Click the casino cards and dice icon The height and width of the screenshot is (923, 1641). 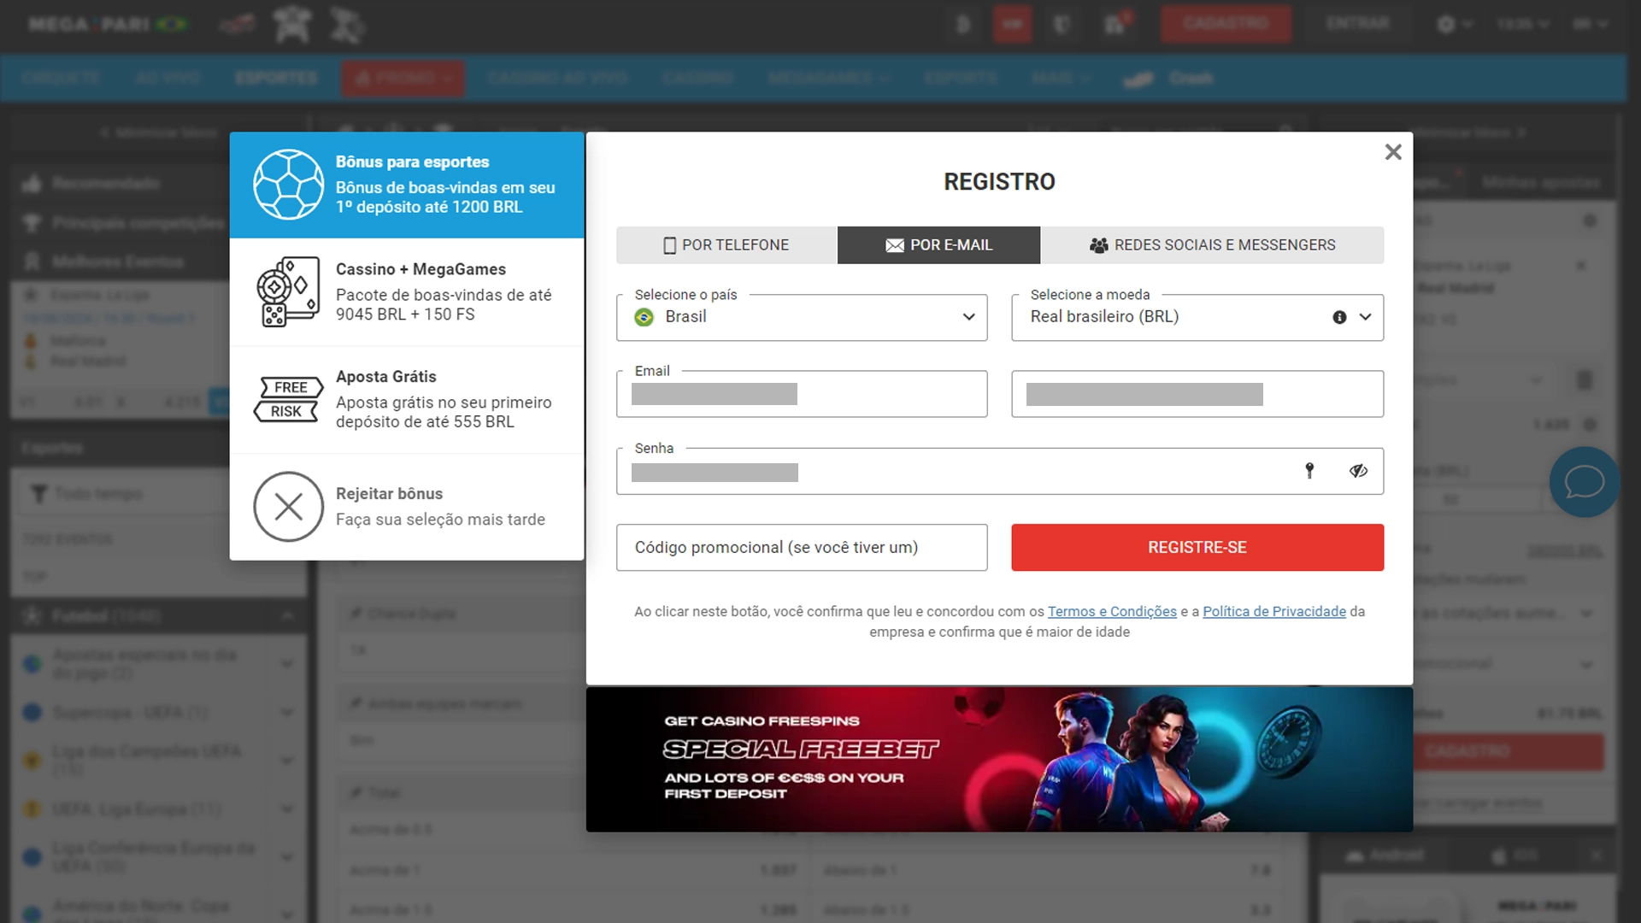click(288, 292)
